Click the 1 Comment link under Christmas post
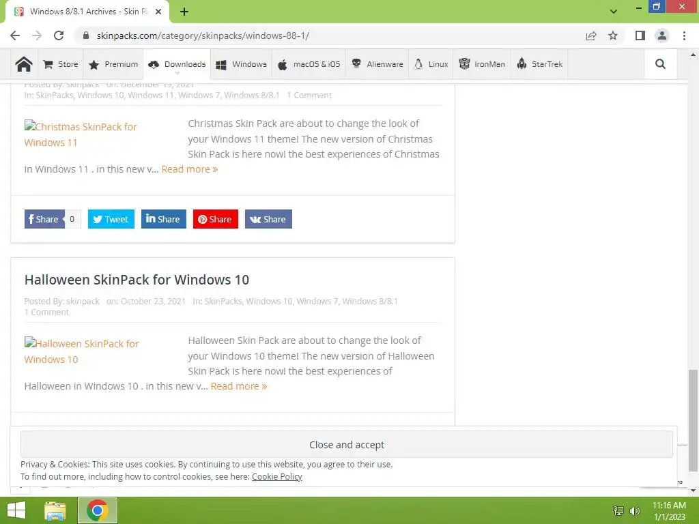 pos(309,95)
